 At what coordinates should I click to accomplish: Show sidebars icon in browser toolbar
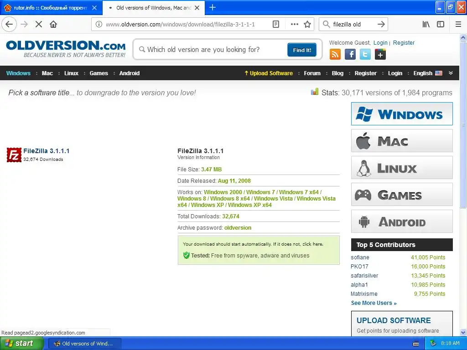(441, 24)
